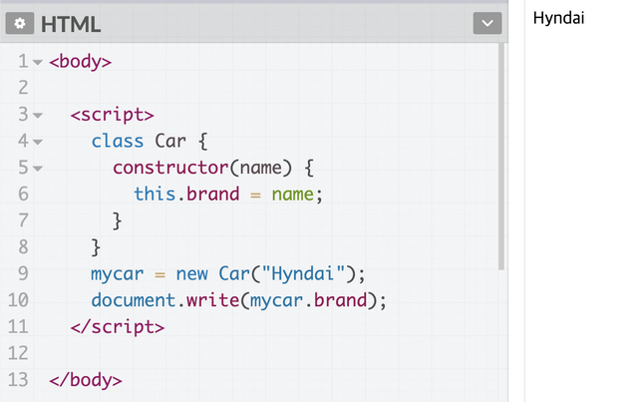Click the class keyword

(x=118, y=142)
